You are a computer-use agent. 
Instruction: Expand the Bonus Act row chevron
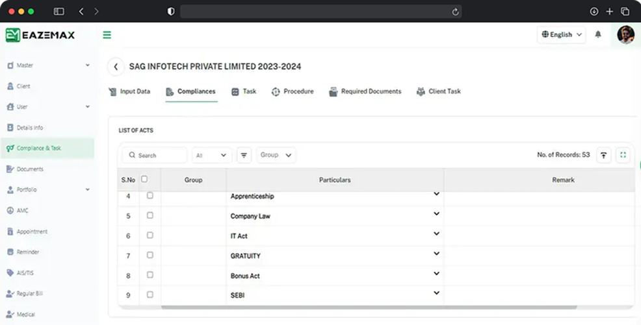click(x=437, y=273)
